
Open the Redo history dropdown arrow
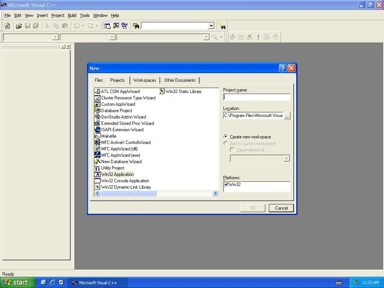coord(97,26)
